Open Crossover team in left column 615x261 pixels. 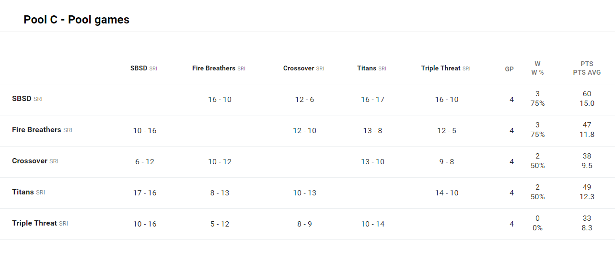(x=30, y=161)
